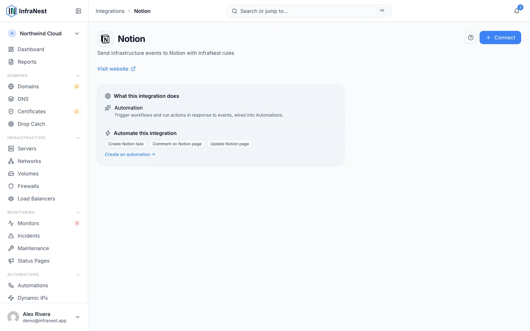Go to Maintenance in the sidebar
The height and width of the screenshot is (331, 530).
coord(44,248)
